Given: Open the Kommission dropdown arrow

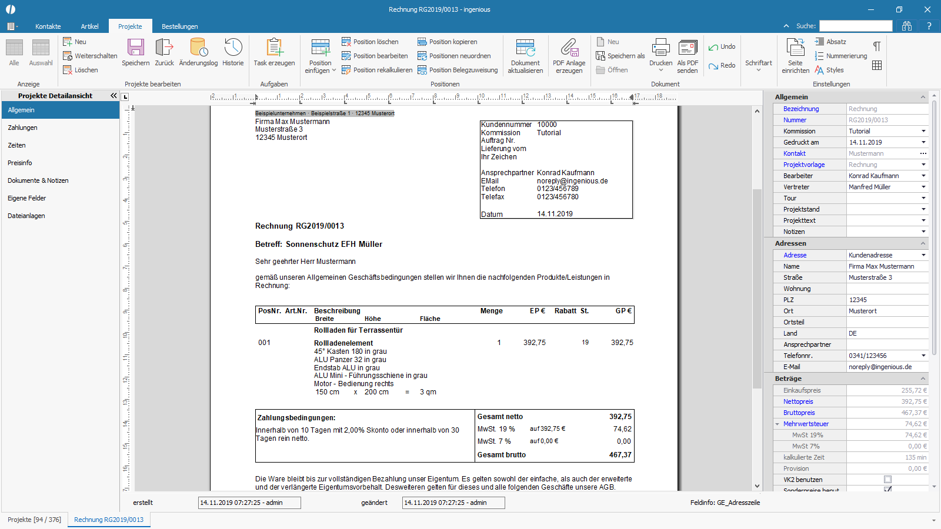Looking at the screenshot, I should [923, 131].
